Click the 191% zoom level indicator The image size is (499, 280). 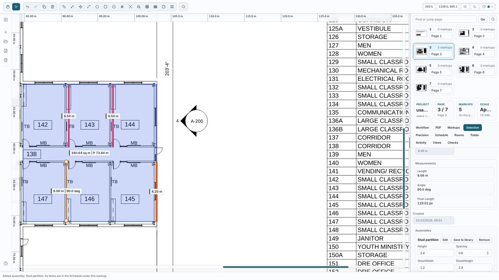pos(429,7)
